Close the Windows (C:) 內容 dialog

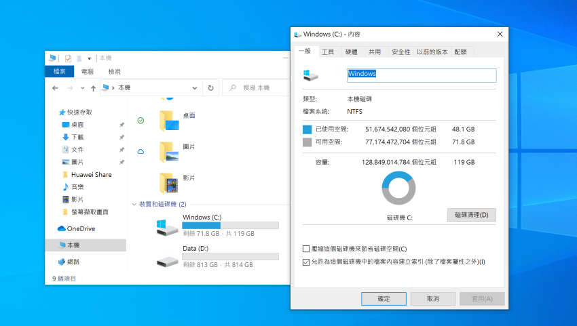click(500, 34)
